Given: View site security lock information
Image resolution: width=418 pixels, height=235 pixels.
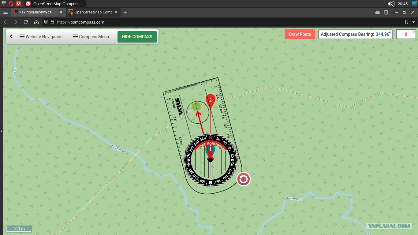Looking at the screenshot, I should (x=52, y=22).
